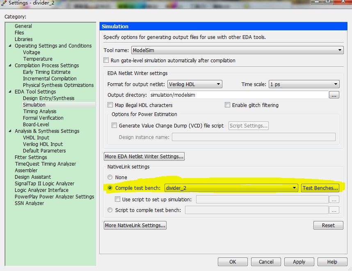Check Use script to set up simulation

[117, 199]
